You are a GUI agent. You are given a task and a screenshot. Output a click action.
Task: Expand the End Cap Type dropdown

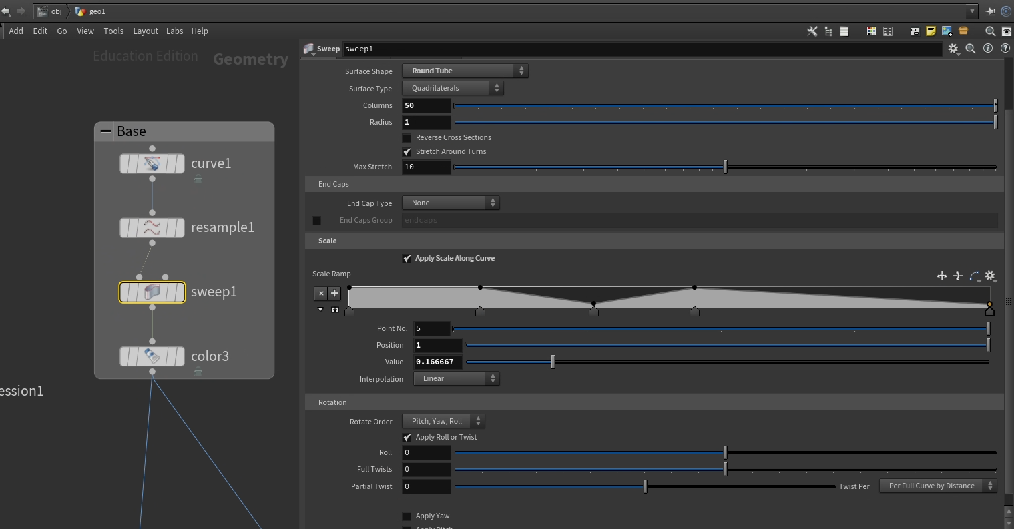pyautogui.click(x=451, y=203)
